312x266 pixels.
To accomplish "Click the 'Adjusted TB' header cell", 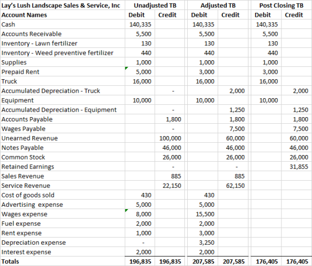I will [218, 5].
